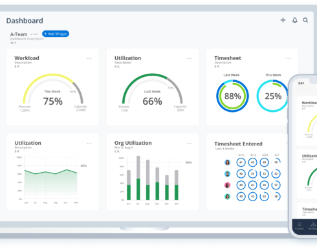Open the Timesheet widget's three-dot menu
Image resolution: width=317 pixels, height=249 pixels.
[x=289, y=58]
